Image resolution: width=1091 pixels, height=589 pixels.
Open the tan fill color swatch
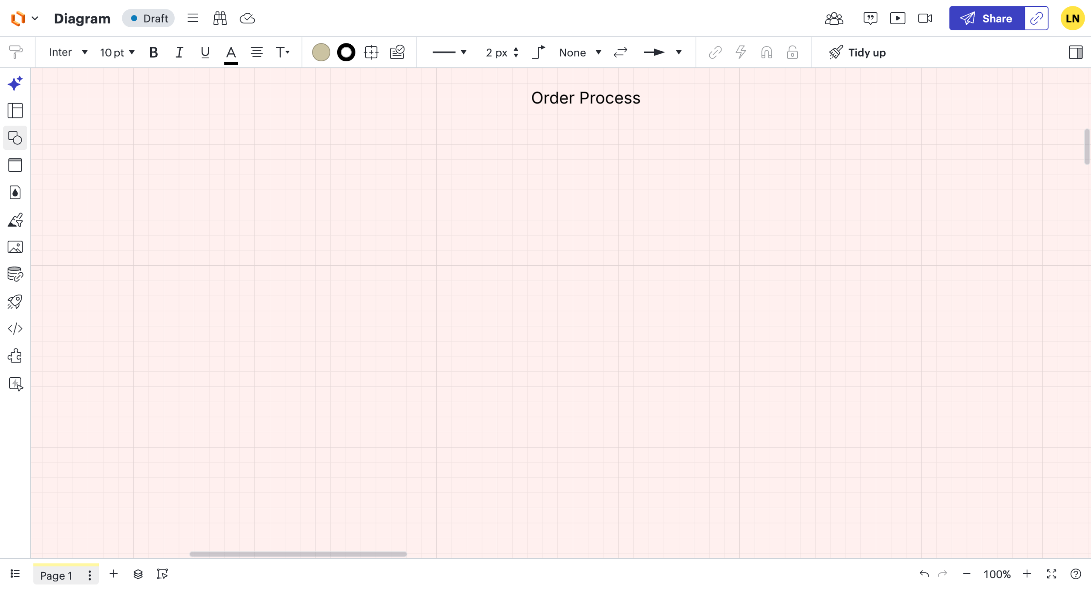pyautogui.click(x=321, y=52)
